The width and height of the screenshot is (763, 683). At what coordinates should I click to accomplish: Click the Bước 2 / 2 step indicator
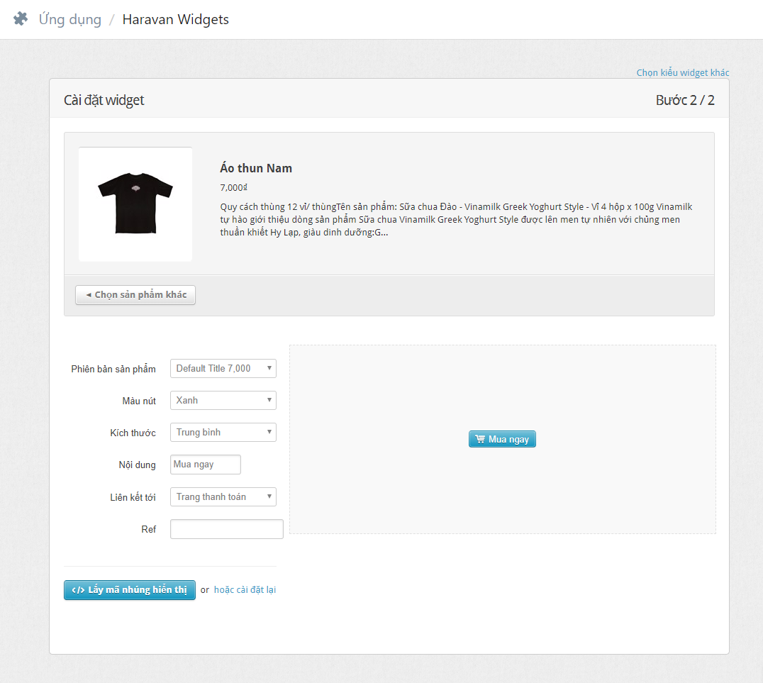pos(684,100)
